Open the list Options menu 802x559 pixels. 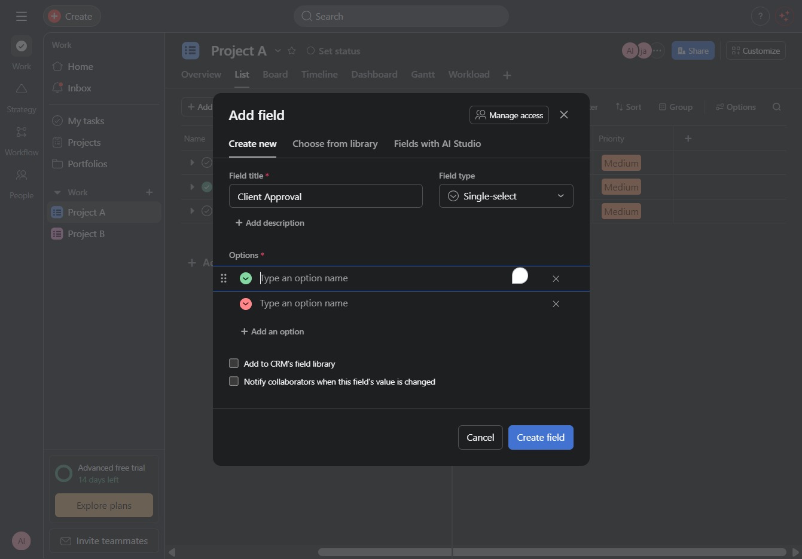(x=736, y=107)
